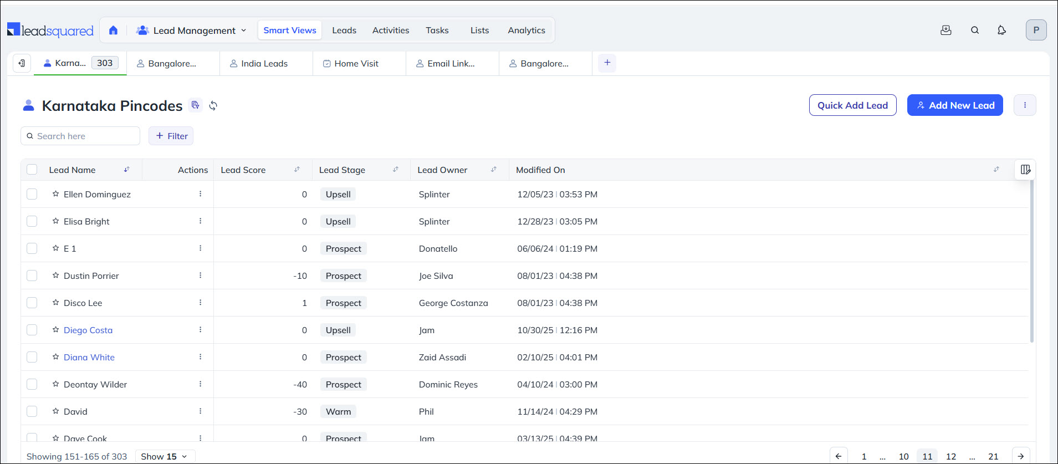Open the downloads inbox icon
Viewport: 1058px width, 464px height.
[946, 30]
